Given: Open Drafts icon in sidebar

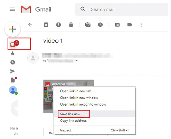Looking at the screenshot, I should click(12, 80).
